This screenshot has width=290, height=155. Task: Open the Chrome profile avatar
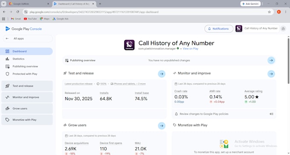(279, 12)
